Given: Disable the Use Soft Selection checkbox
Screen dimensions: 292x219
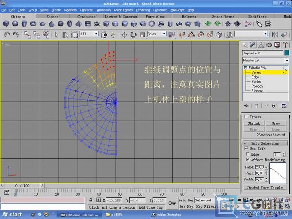Looking at the screenshot, I should coord(246,148).
